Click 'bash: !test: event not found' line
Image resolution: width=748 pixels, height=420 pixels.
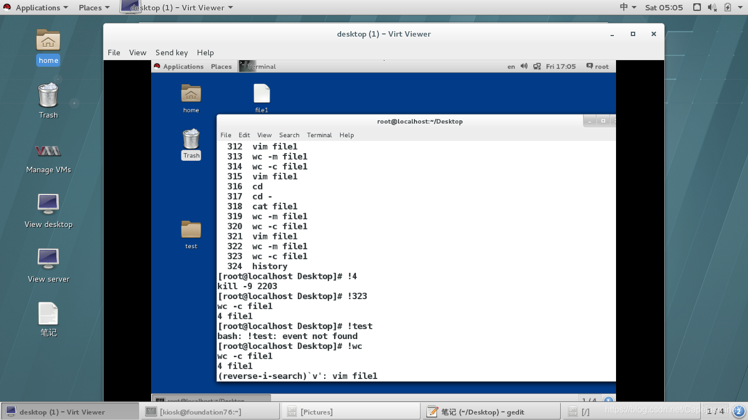pyautogui.click(x=287, y=336)
